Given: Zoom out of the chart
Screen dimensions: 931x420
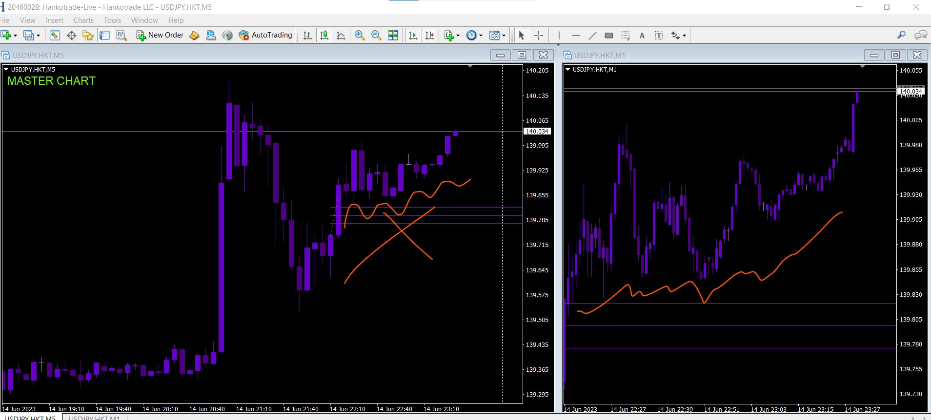Looking at the screenshot, I should pos(376,35).
